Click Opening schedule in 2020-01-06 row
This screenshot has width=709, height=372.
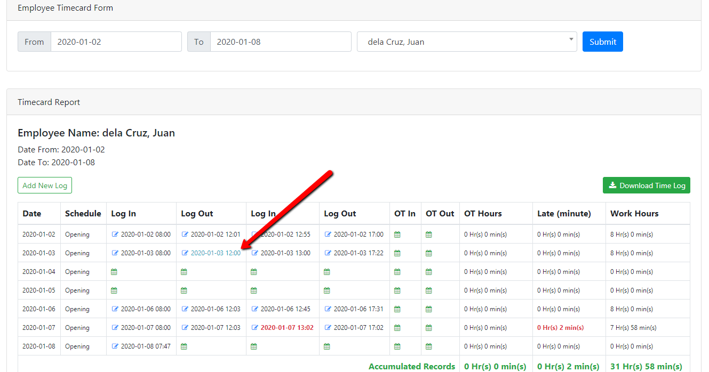pos(77,309)
